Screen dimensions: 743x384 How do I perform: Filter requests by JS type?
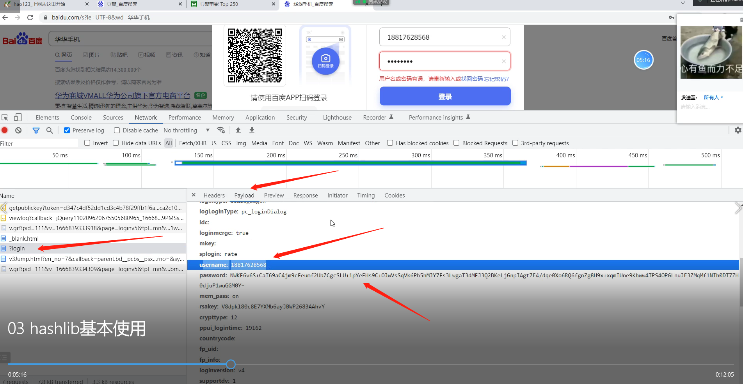tap(214, 143)
